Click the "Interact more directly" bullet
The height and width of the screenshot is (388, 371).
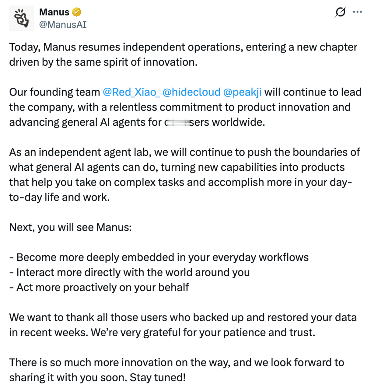(x=130, y=272)
